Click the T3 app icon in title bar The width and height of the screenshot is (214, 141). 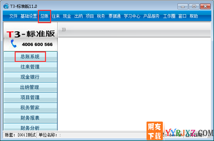[6, 6]
